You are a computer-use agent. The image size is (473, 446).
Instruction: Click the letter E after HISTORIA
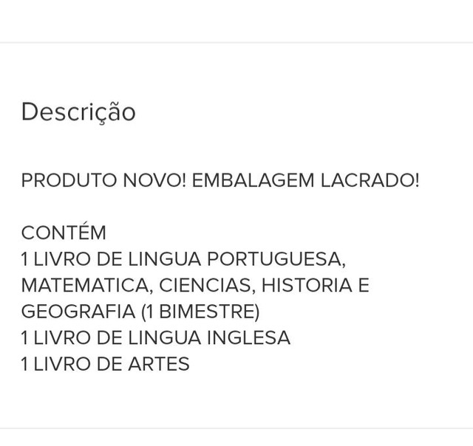pyautogui.click(x=364, y=285)
